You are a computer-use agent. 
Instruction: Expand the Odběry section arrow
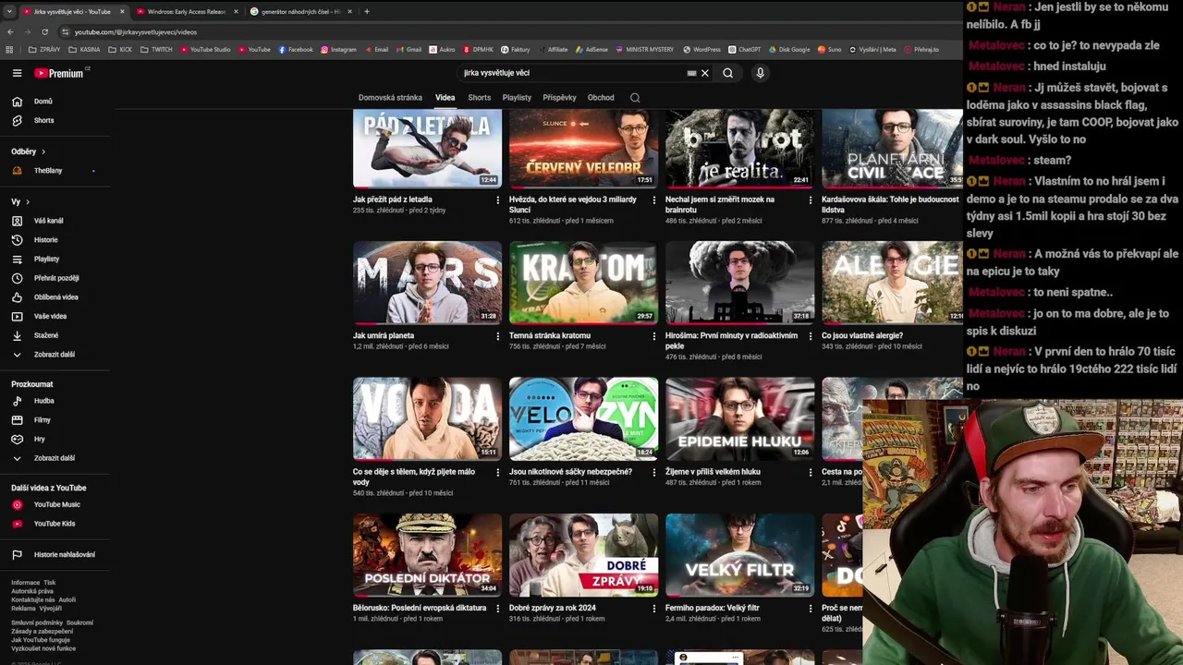click(43, 151)
